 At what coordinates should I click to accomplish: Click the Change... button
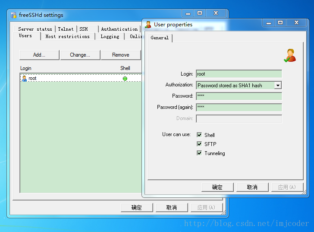point(80,55)
